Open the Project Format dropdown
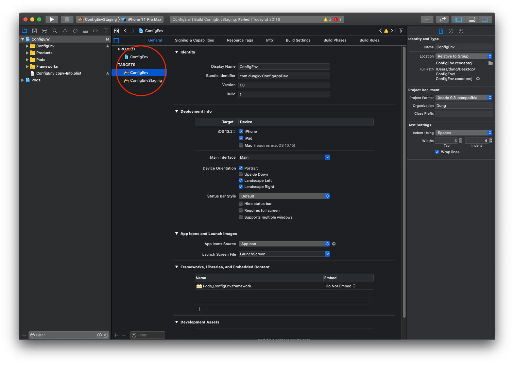 coord(464,98)
